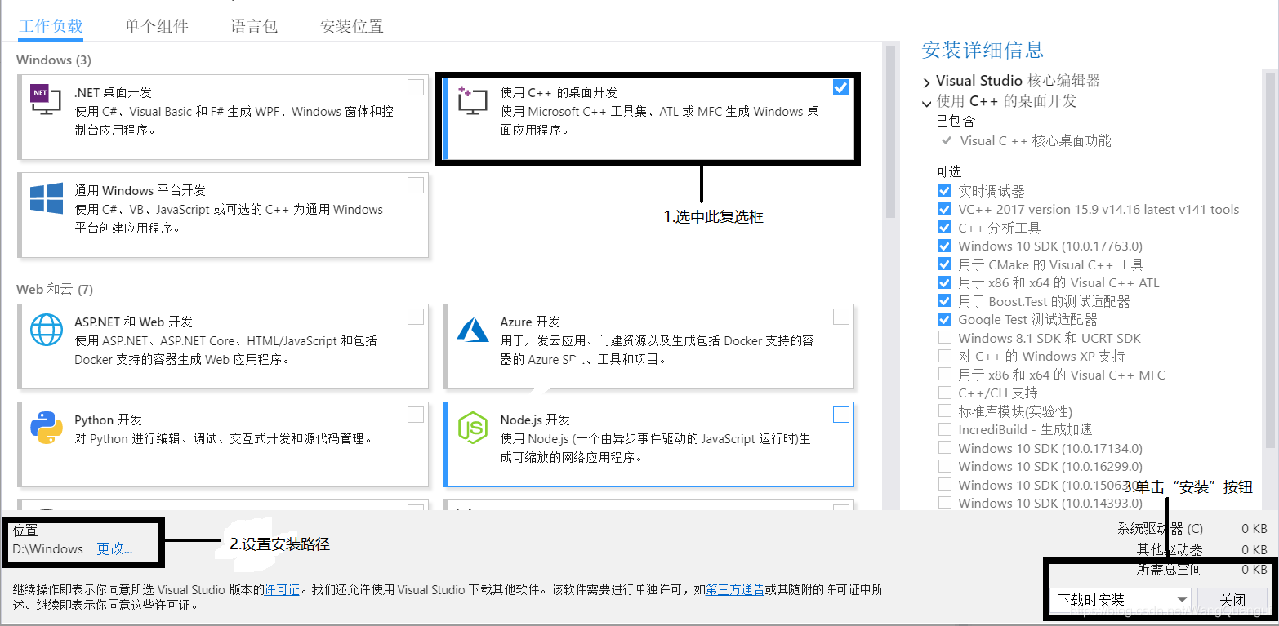Check Windows 10 SDK (10.0.16299.0)
The height and width of the screenshot is (626, 1279).
tap(945, 466)
